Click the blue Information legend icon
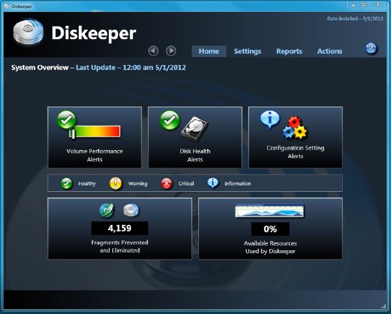Image resolution: width=391 pixels, height=314 pixels. pos(212,183)
